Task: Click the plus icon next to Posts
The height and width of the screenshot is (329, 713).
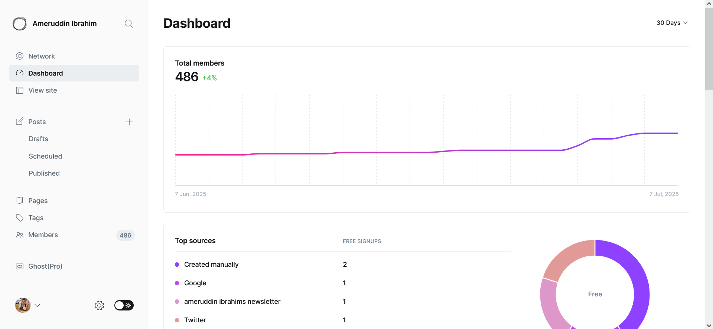Action: coord(129,122)
